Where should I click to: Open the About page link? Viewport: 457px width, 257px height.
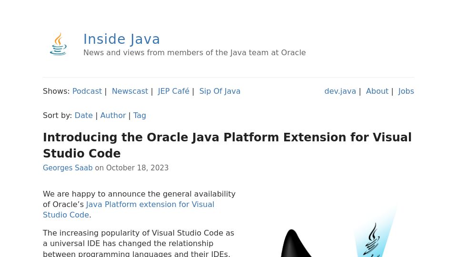[377, 91]
